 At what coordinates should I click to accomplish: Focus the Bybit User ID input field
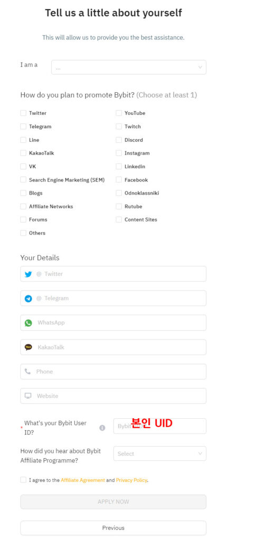160,426
